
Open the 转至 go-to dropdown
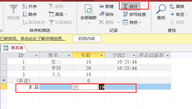point(179,14)
